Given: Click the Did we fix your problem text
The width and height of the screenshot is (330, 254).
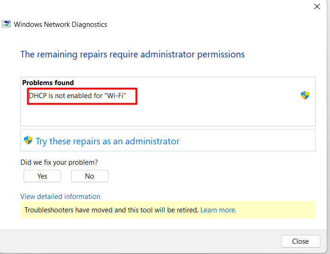Looking at the screenshot, I should (59, 162).
